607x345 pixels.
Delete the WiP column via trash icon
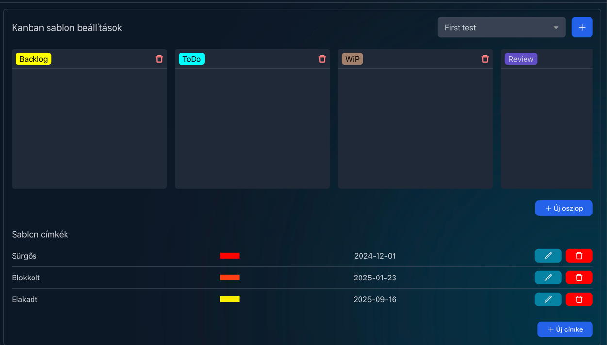485,59
